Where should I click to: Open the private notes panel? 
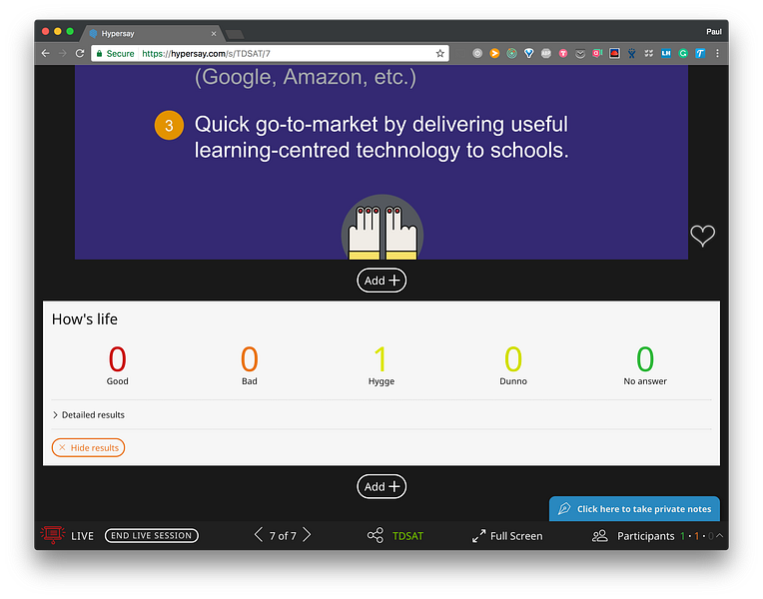634,509
